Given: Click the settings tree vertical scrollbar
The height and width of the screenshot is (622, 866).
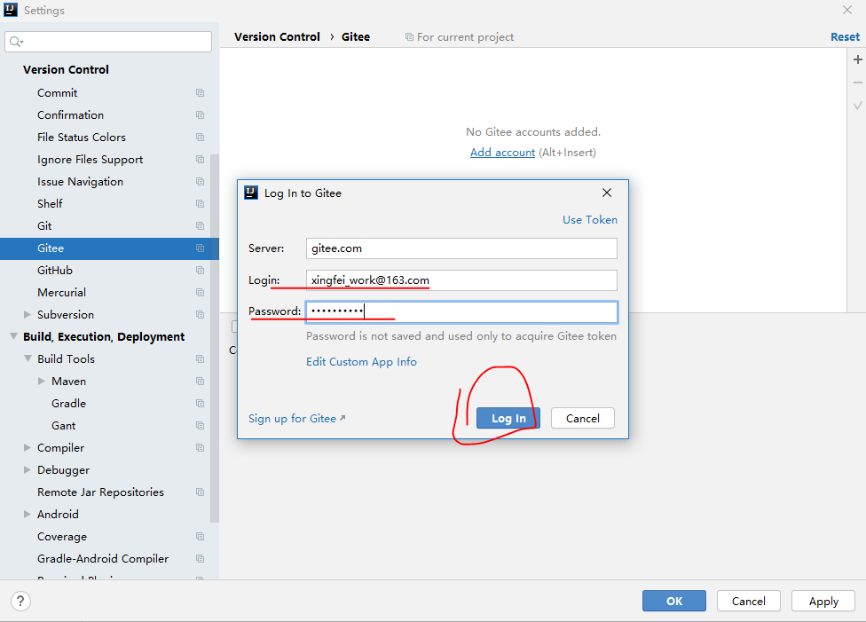Looking at the screenshot, I should pos(215,337).
